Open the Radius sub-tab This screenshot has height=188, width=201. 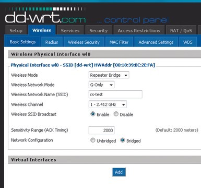point(52,42)
